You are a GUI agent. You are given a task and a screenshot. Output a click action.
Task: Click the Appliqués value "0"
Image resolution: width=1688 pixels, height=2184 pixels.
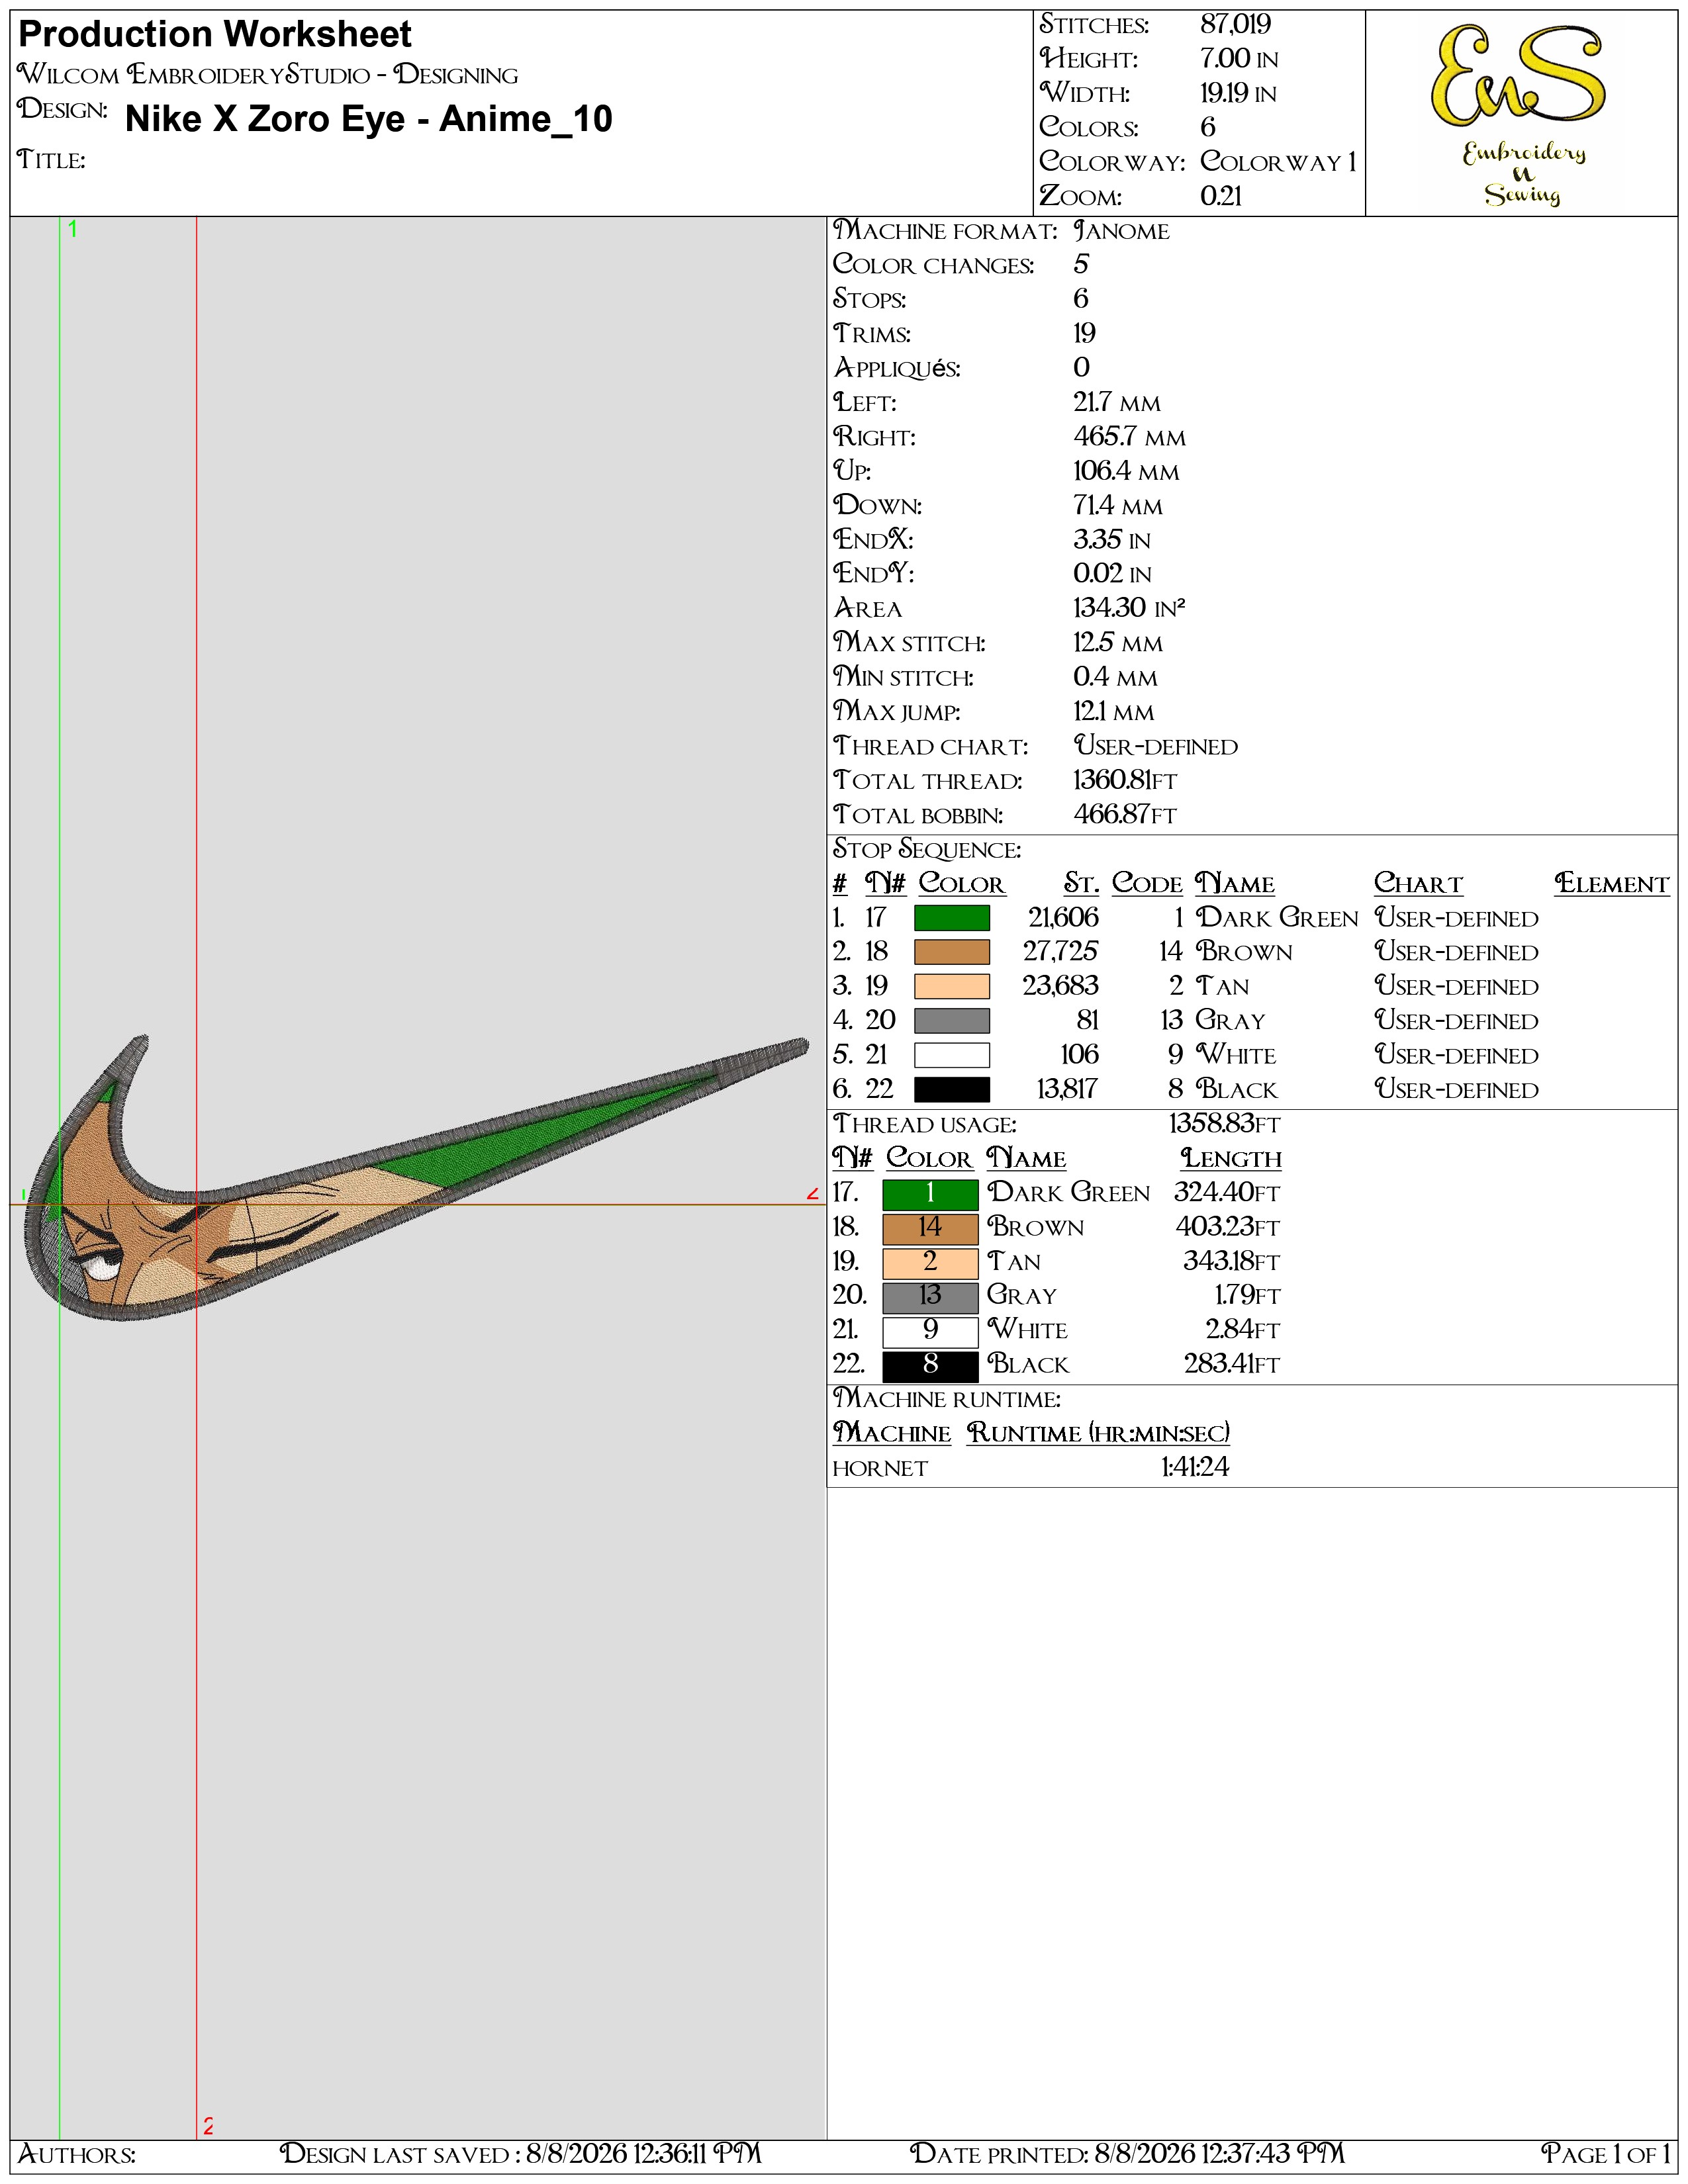click(1081, 368)
